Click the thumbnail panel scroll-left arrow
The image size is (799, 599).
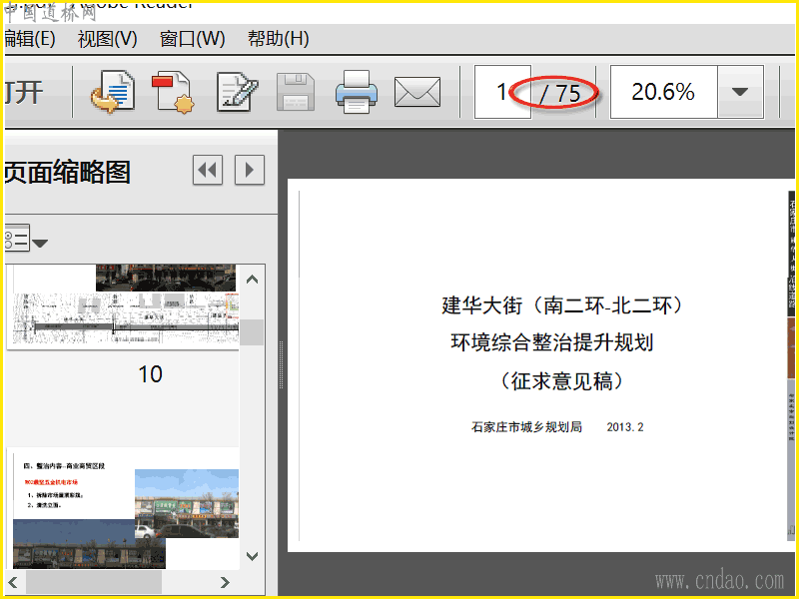click(x=13, y=582)
